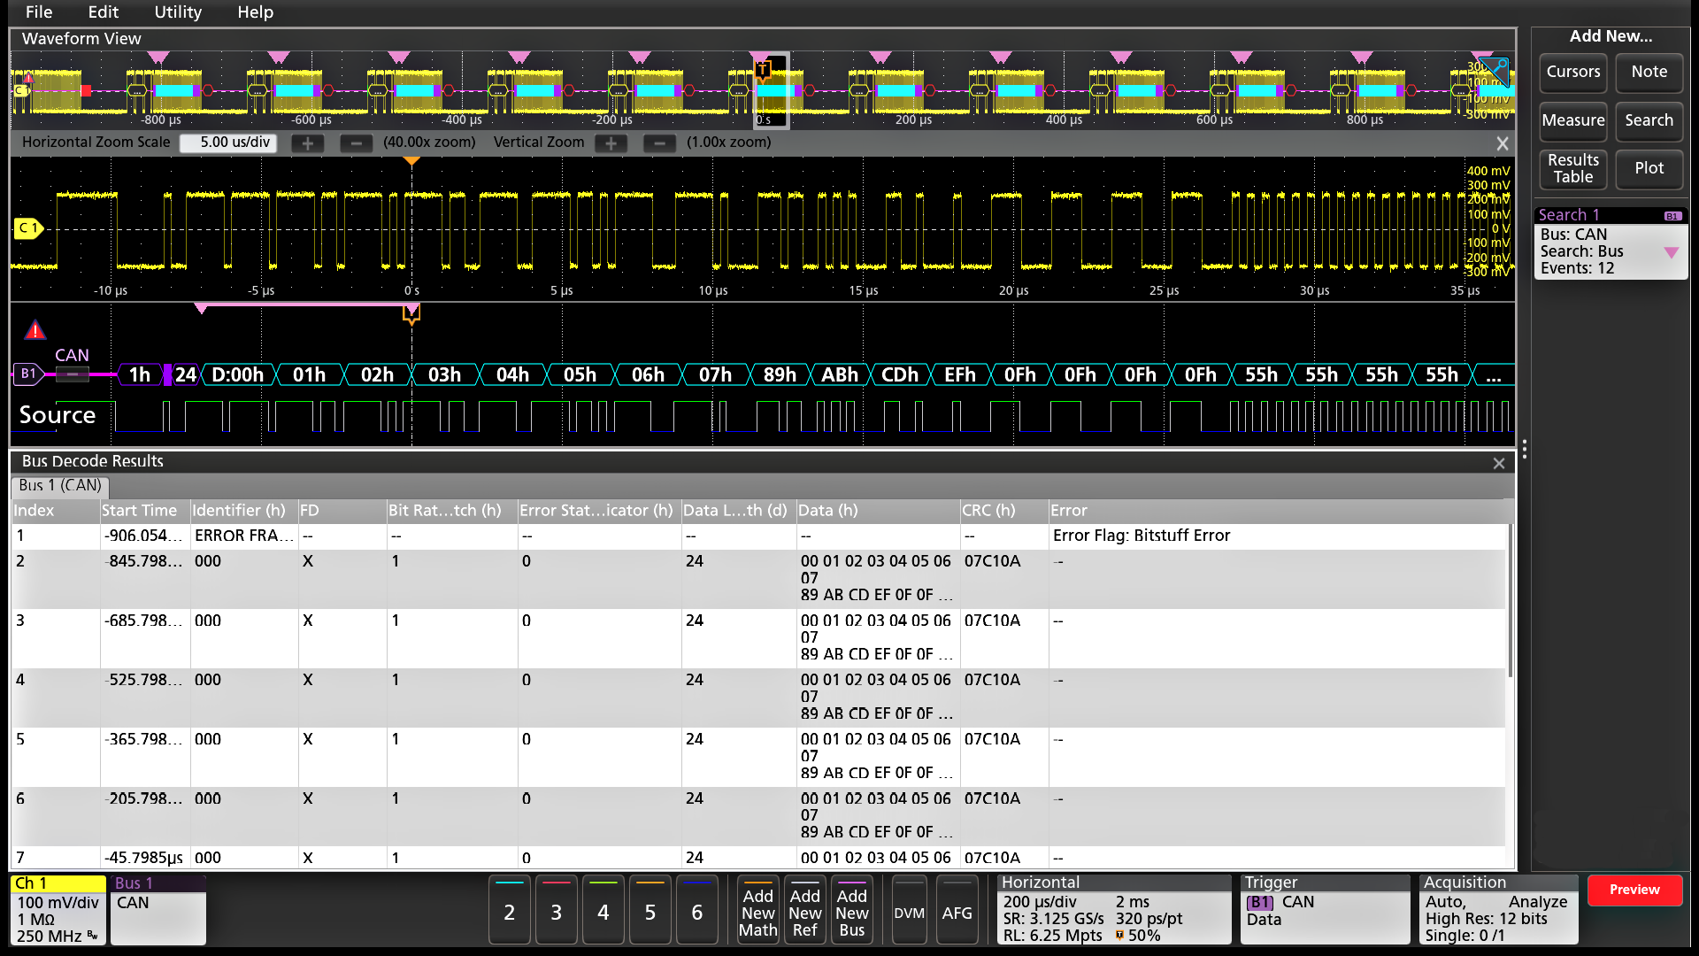The height and width of the screenshot is (956, 1699).
Task: Click the red warning triangle above the CAN bus
Action: point(35,330)
